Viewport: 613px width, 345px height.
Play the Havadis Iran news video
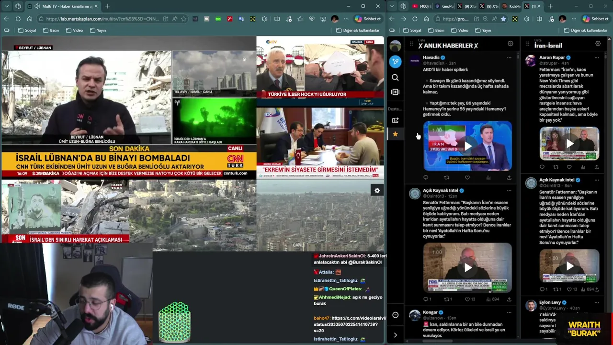467,146
